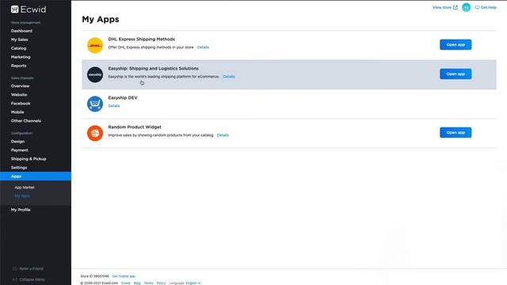Open the Language English dropdown
Viewport: 507px width, 285px height.
(193, 283)
